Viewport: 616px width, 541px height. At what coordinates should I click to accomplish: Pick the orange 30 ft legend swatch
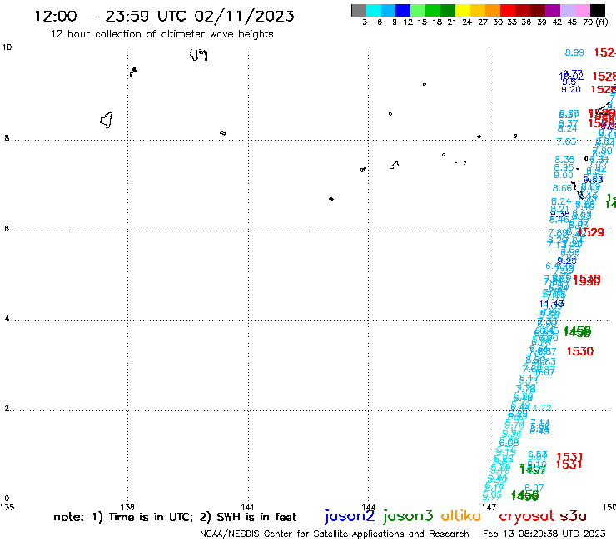click(493, 10)
